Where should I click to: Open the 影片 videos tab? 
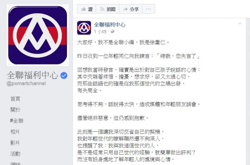pyautogui.click(x=15, y=143)
